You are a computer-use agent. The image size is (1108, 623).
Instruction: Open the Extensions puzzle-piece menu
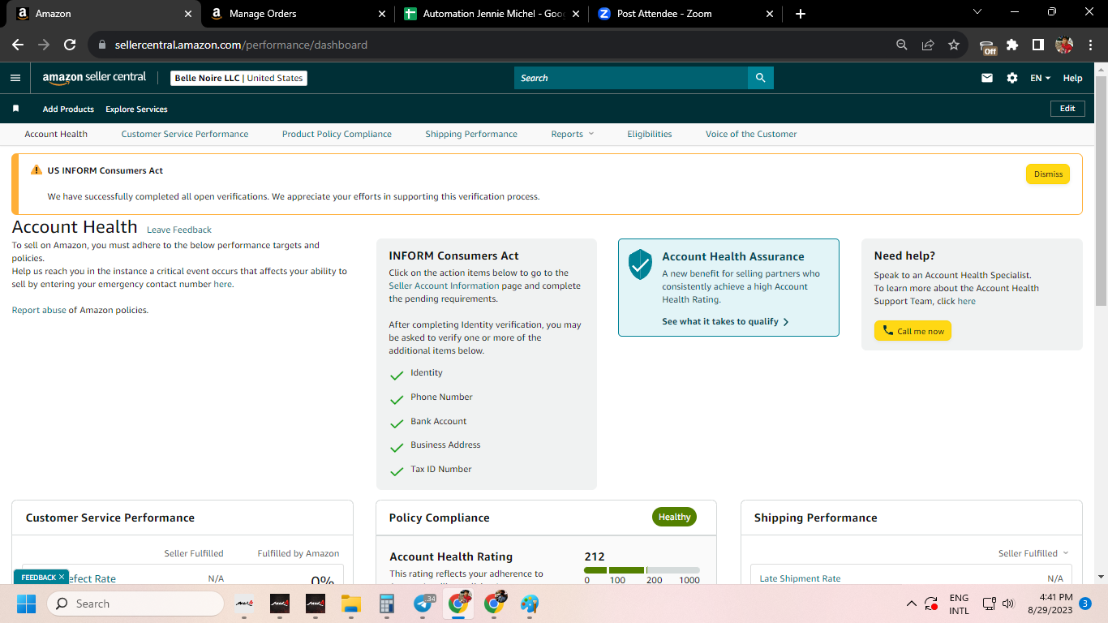(1012, 45)
